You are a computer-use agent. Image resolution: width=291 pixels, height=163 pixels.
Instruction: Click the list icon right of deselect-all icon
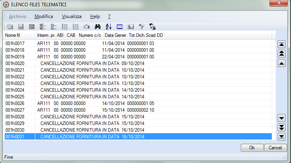tap(65, 27)
